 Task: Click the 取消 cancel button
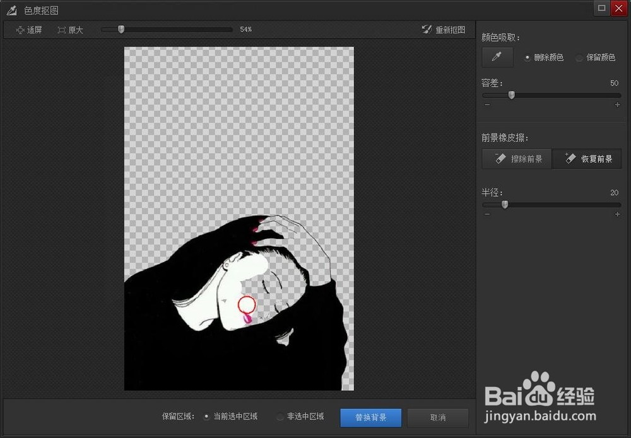click(438, 417)
